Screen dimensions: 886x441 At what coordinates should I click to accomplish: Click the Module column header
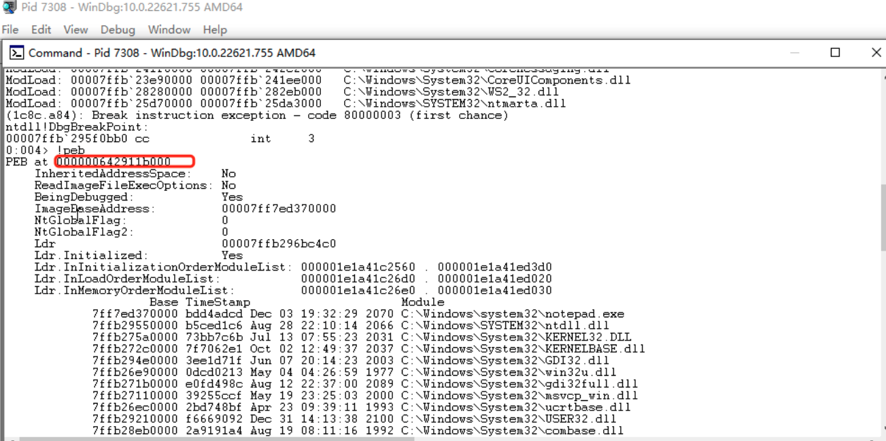point(423,302)
